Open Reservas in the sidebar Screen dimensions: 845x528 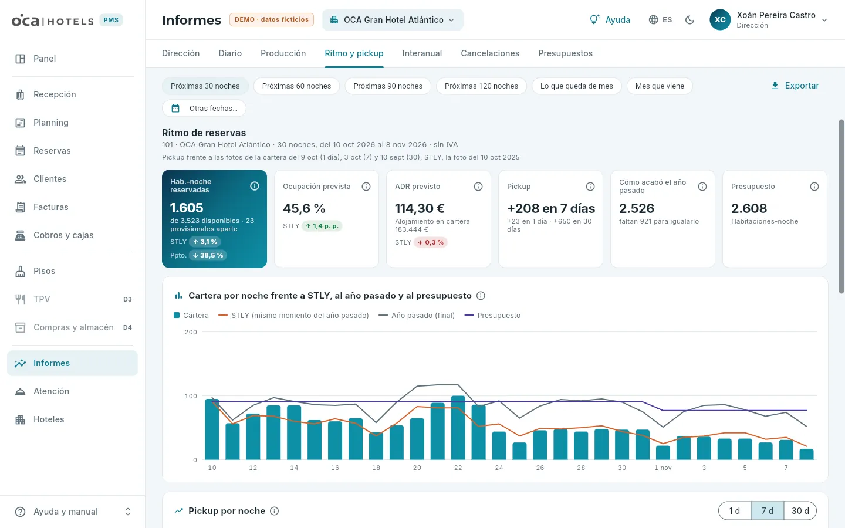tap(72, 151)
